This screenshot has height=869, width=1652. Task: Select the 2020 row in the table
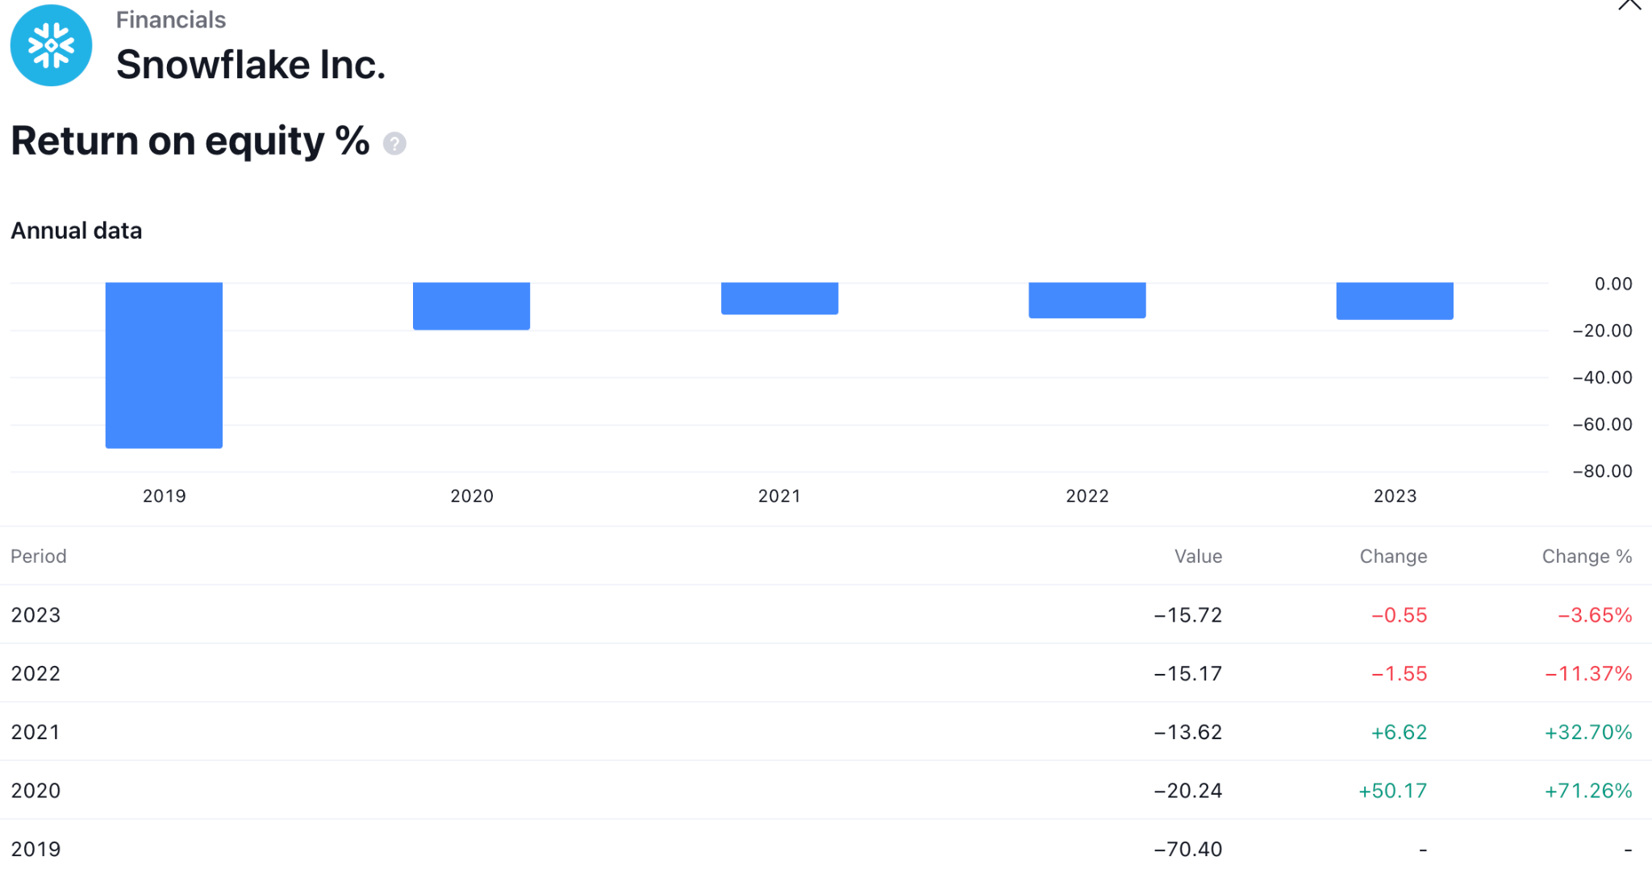[x=826, y=790]
